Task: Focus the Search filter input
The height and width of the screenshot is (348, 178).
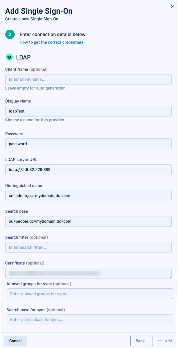Action: 89,247
